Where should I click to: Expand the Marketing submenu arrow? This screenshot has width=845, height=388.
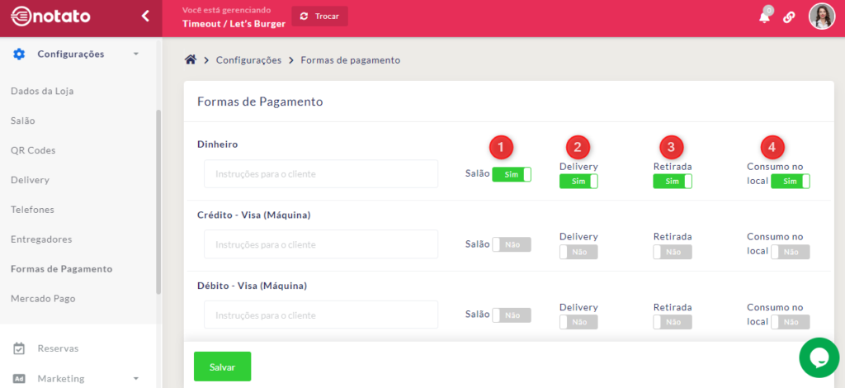click(135, 378)
